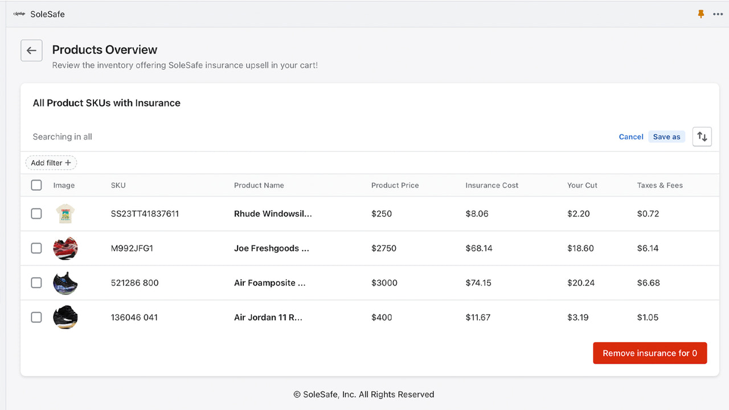Click the Cancel link

(630, 137)
